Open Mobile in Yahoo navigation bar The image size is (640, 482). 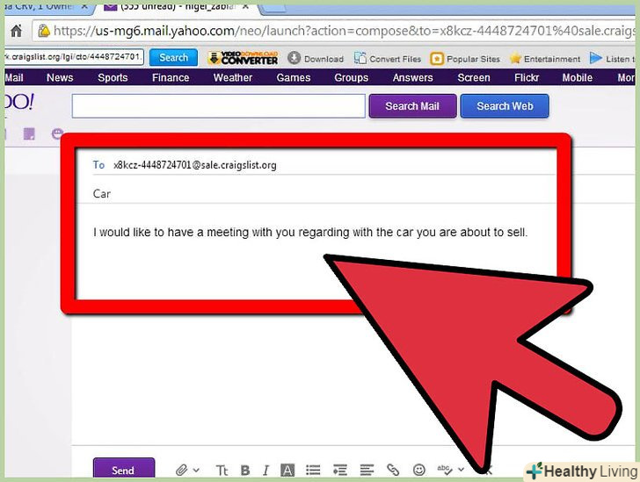pos(577,77)
